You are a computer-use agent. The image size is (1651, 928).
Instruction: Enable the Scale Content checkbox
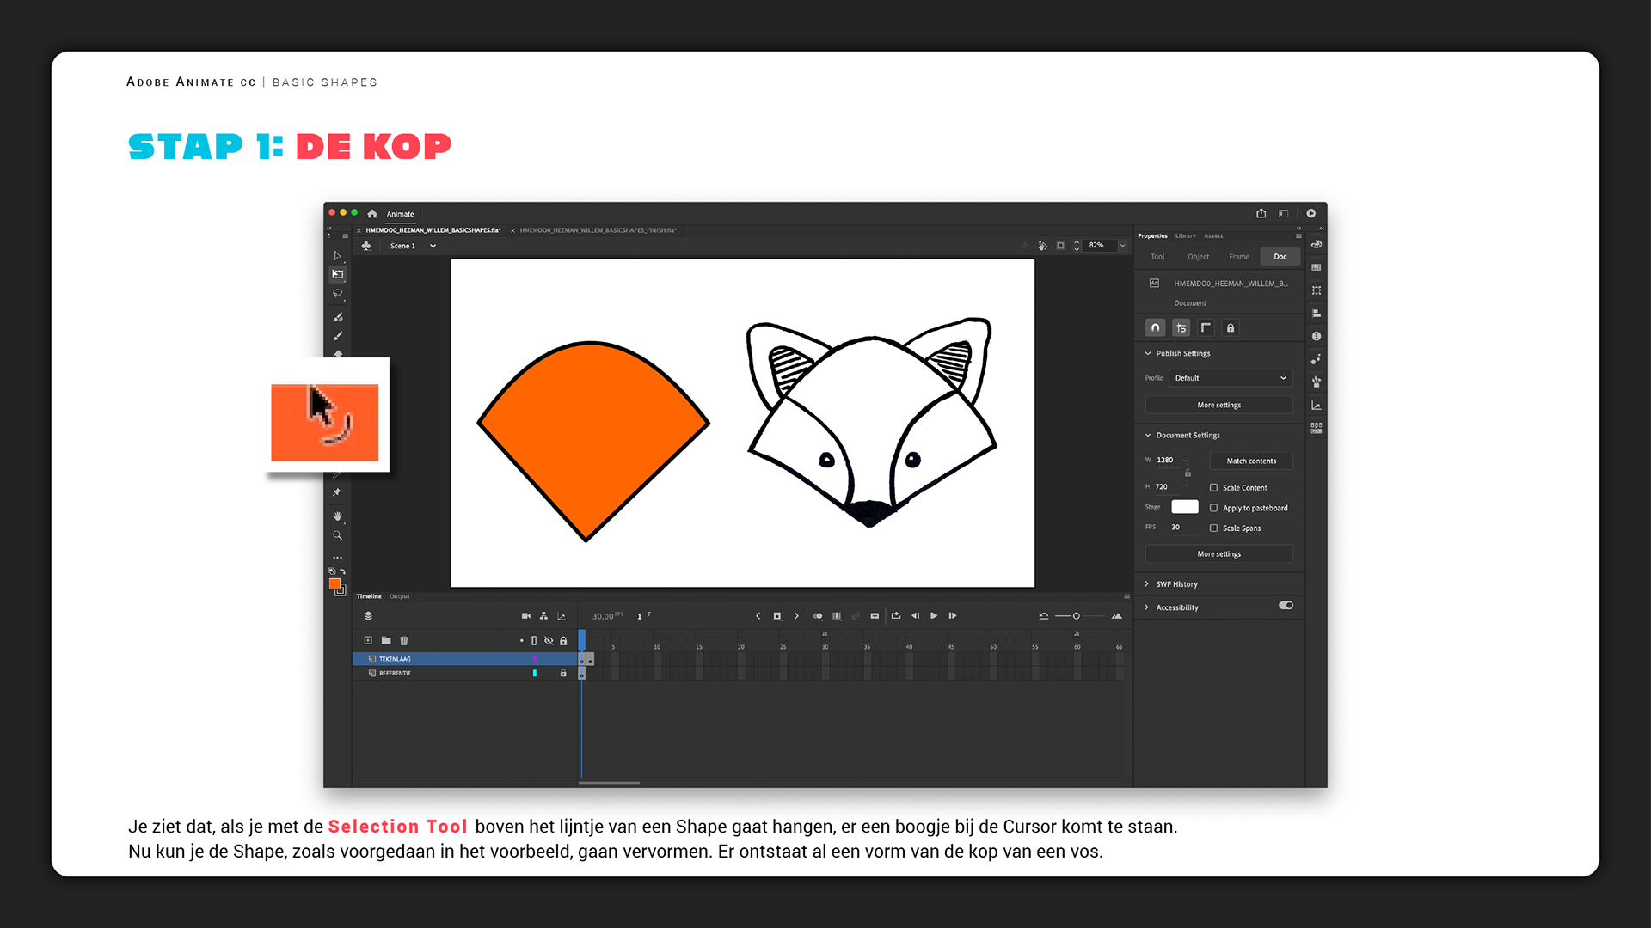(x=1213, y=488)
